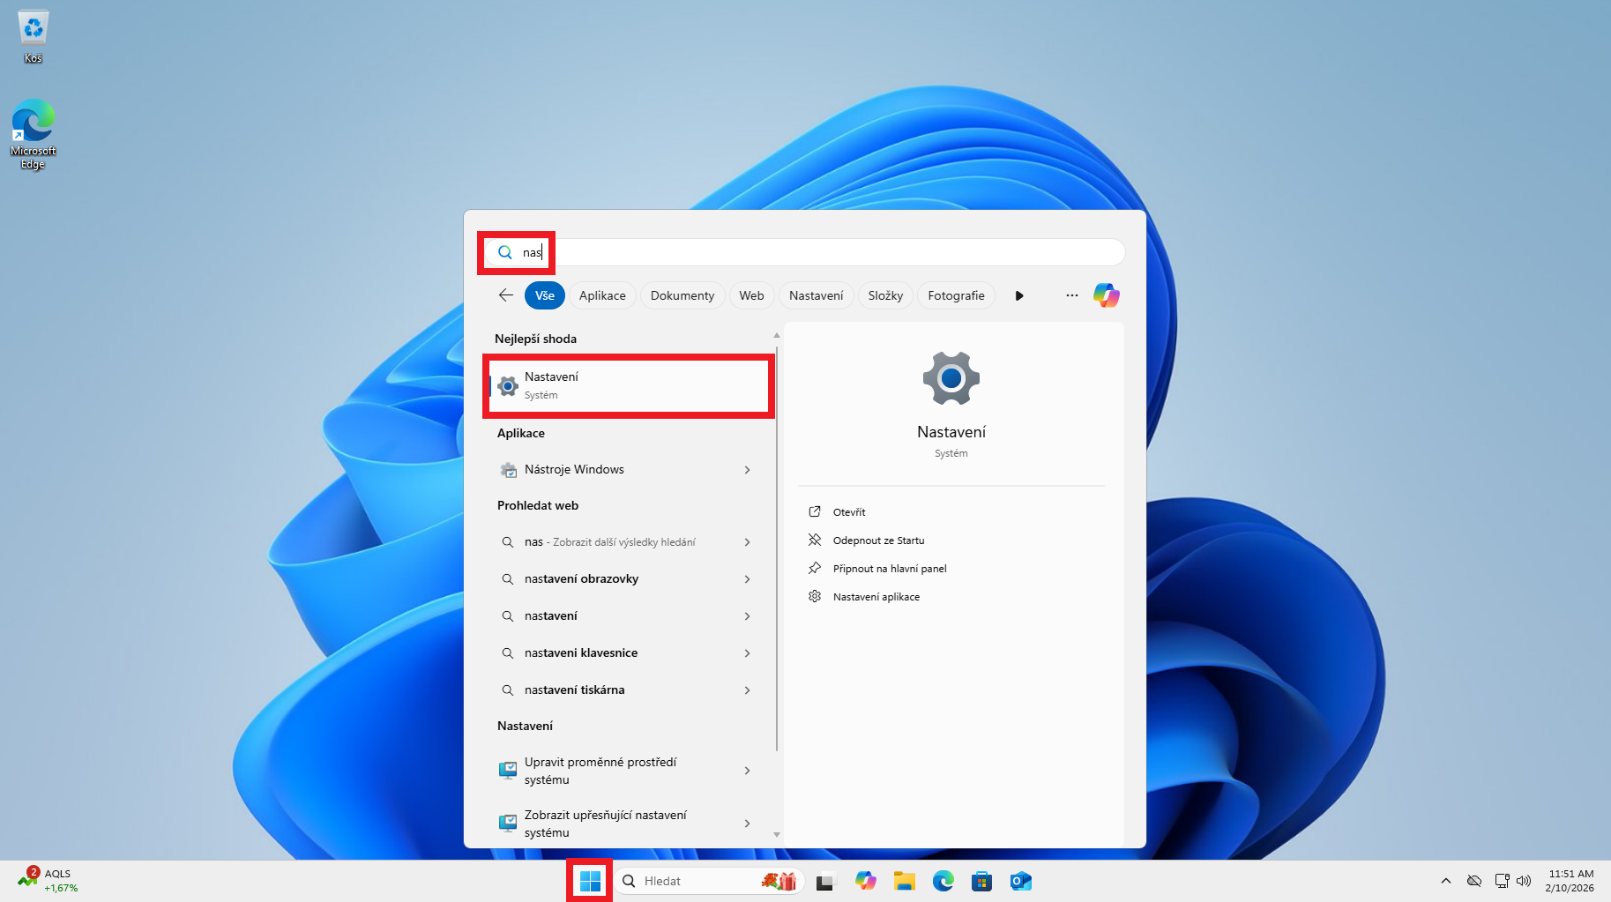This screenshot has height=902, width=1611.
Task: Open the network icon in system tray
Action: (x=1501, y=880)
